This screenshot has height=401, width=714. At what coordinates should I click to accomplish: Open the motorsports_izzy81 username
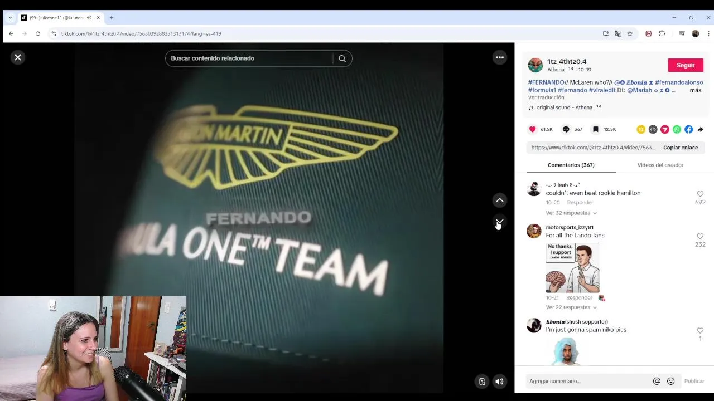coord(570,227)
